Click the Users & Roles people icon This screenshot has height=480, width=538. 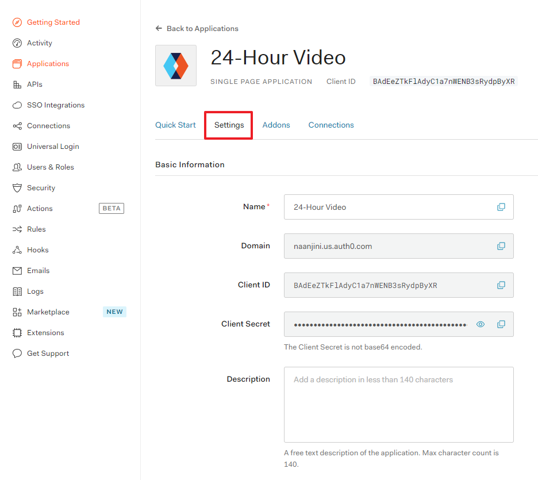17,167
